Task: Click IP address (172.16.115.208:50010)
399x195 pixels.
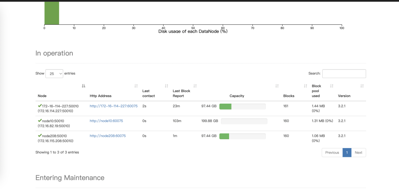Action: point(55,141)
